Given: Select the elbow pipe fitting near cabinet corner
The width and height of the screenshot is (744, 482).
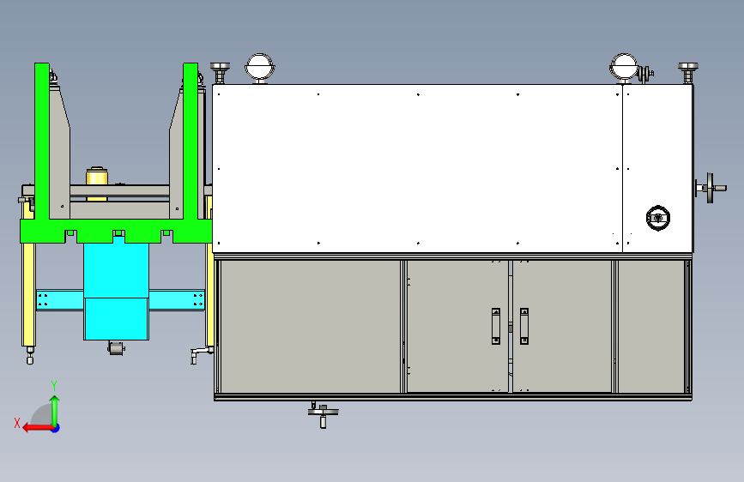Looking at the screenshot, I should pos(201,354).
